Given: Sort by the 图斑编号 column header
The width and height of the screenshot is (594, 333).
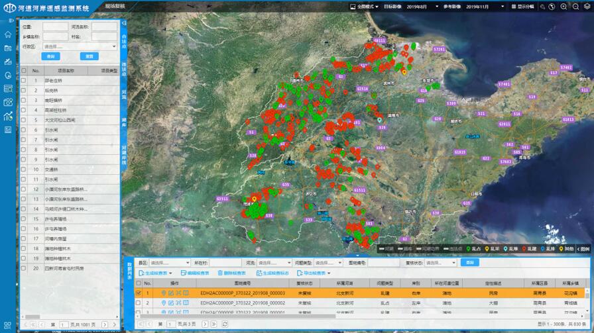Looking at the screenshot, I should point(243,283).
